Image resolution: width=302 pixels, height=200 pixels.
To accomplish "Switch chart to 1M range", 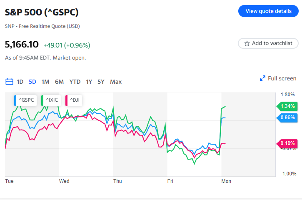I will coord(45,82).
